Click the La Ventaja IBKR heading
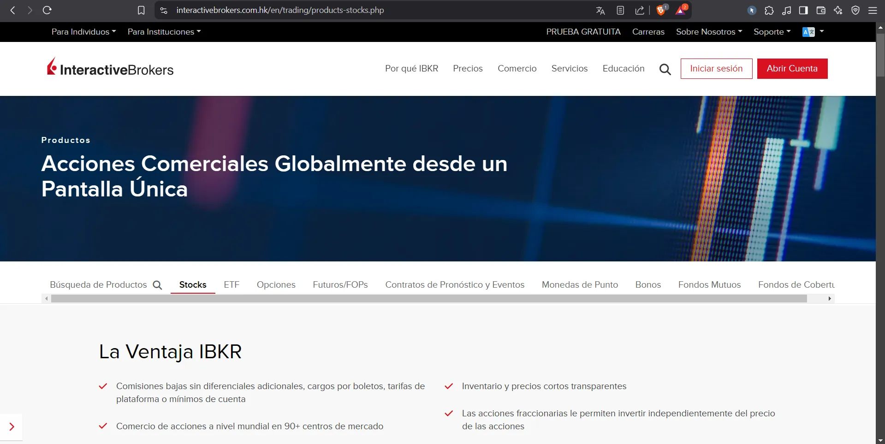 pyautogui.click(x=170, y=352)
